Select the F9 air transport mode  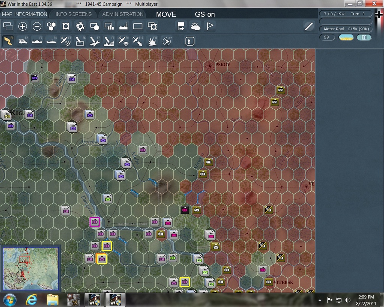click(123, 41)
